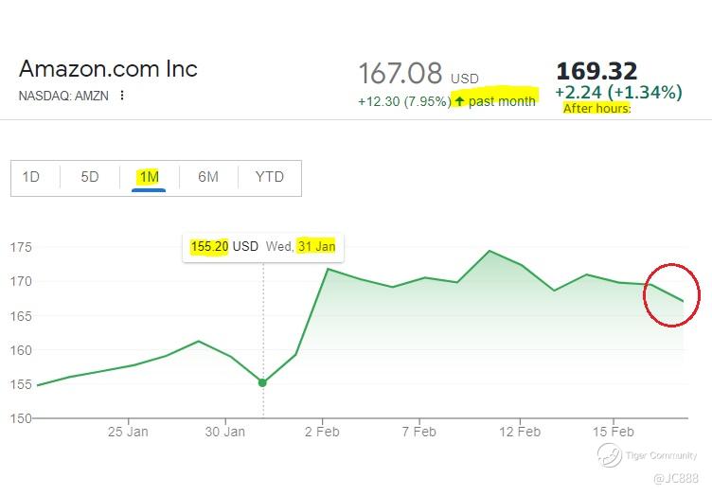Click the chart peak near 12 Feb
This screenshot has height=495, width=712.
[x=489, y=251]
